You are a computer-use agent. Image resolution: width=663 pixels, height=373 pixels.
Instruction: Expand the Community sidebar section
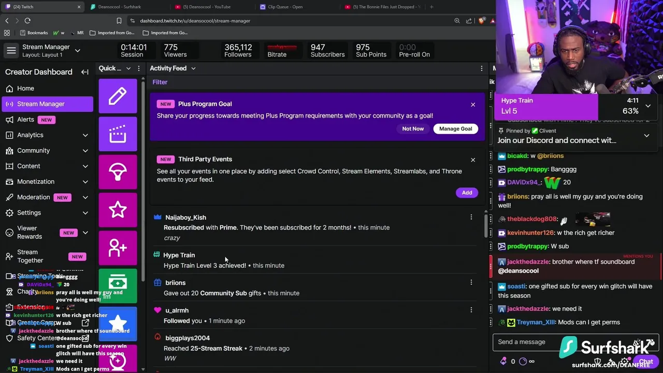[85, 151]
